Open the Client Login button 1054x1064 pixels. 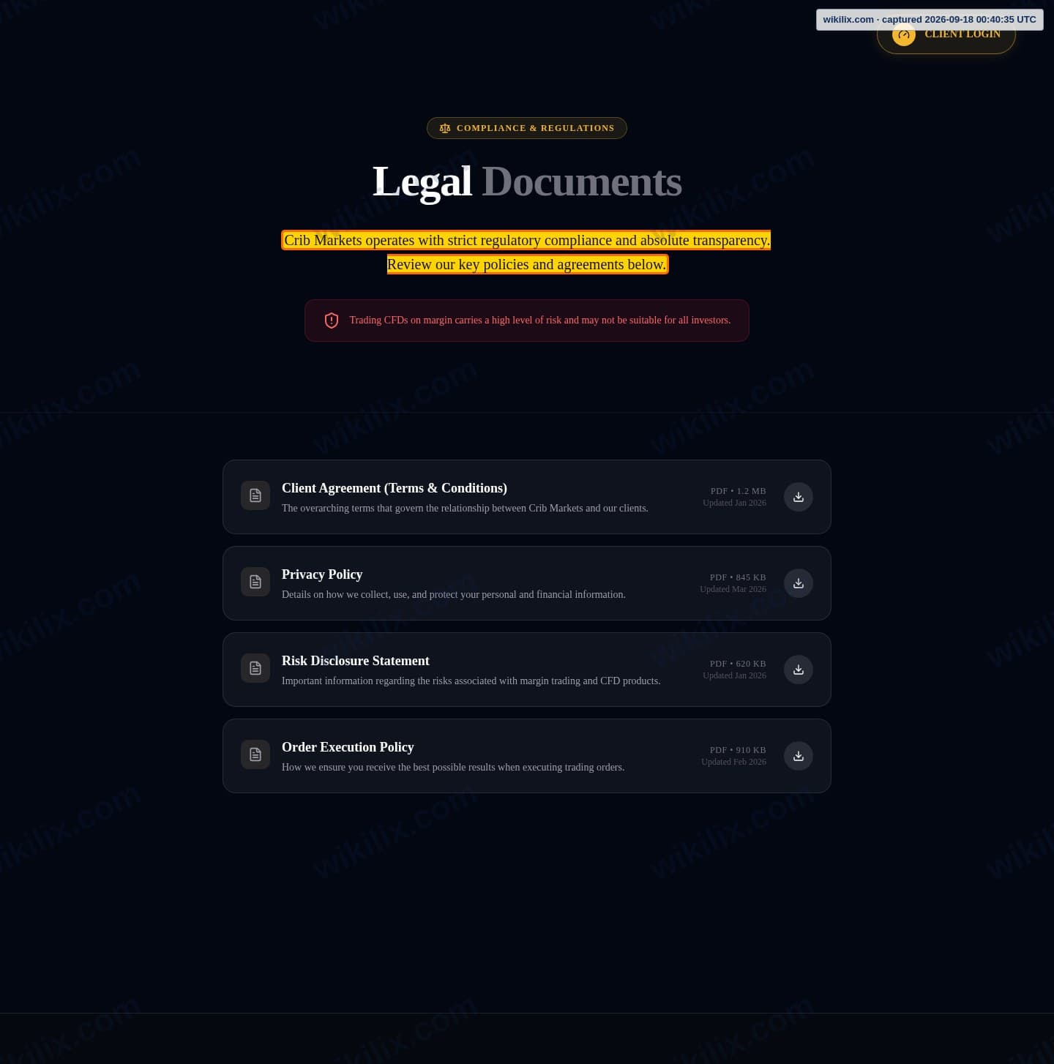click(x=946, y=34)
